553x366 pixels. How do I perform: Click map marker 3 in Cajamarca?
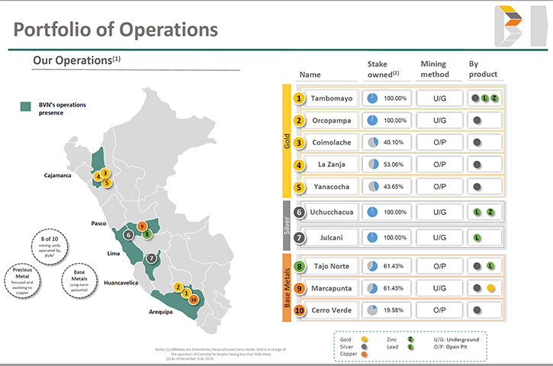104,173
